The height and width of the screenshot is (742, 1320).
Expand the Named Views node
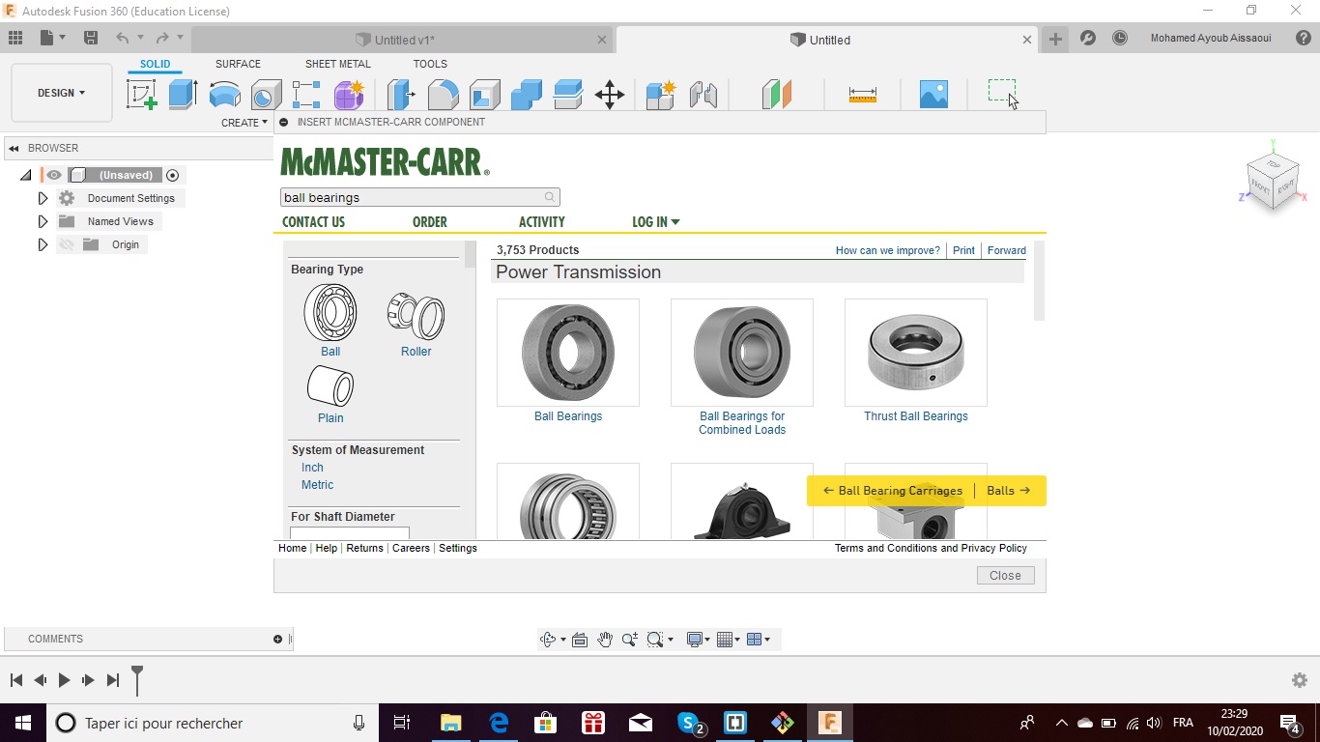(x=43, y=221)
